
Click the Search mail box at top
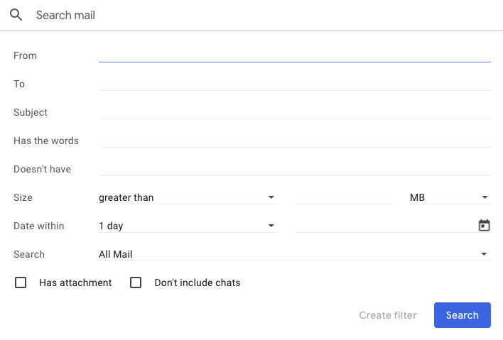click(x=266, y=15)
